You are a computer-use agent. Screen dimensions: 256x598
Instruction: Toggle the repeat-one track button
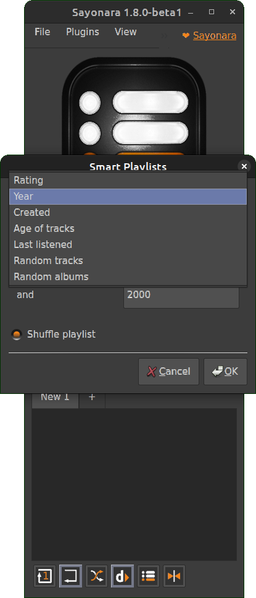click(45, 576)
